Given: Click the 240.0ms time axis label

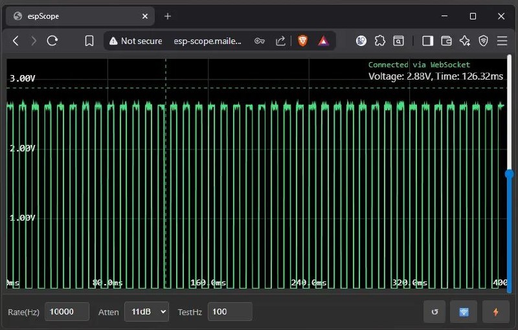Looking at the screenshot, I should tap(309, 283).
